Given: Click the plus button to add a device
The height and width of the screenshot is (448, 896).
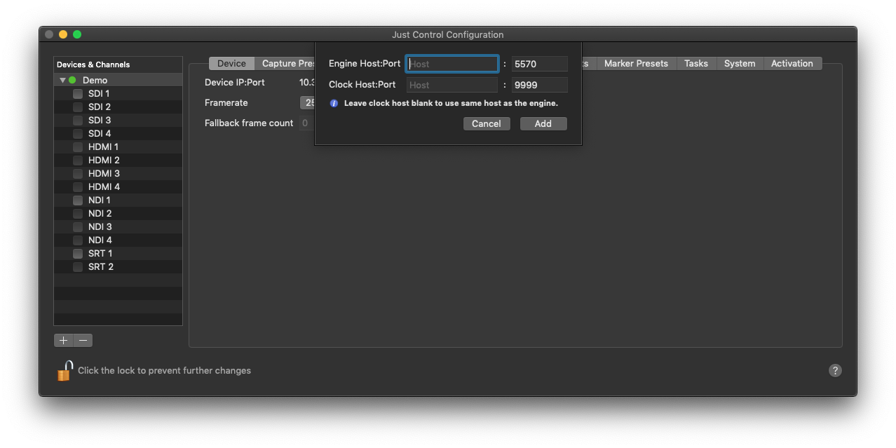Looking at the screenshot, I should tap(64, 340).
